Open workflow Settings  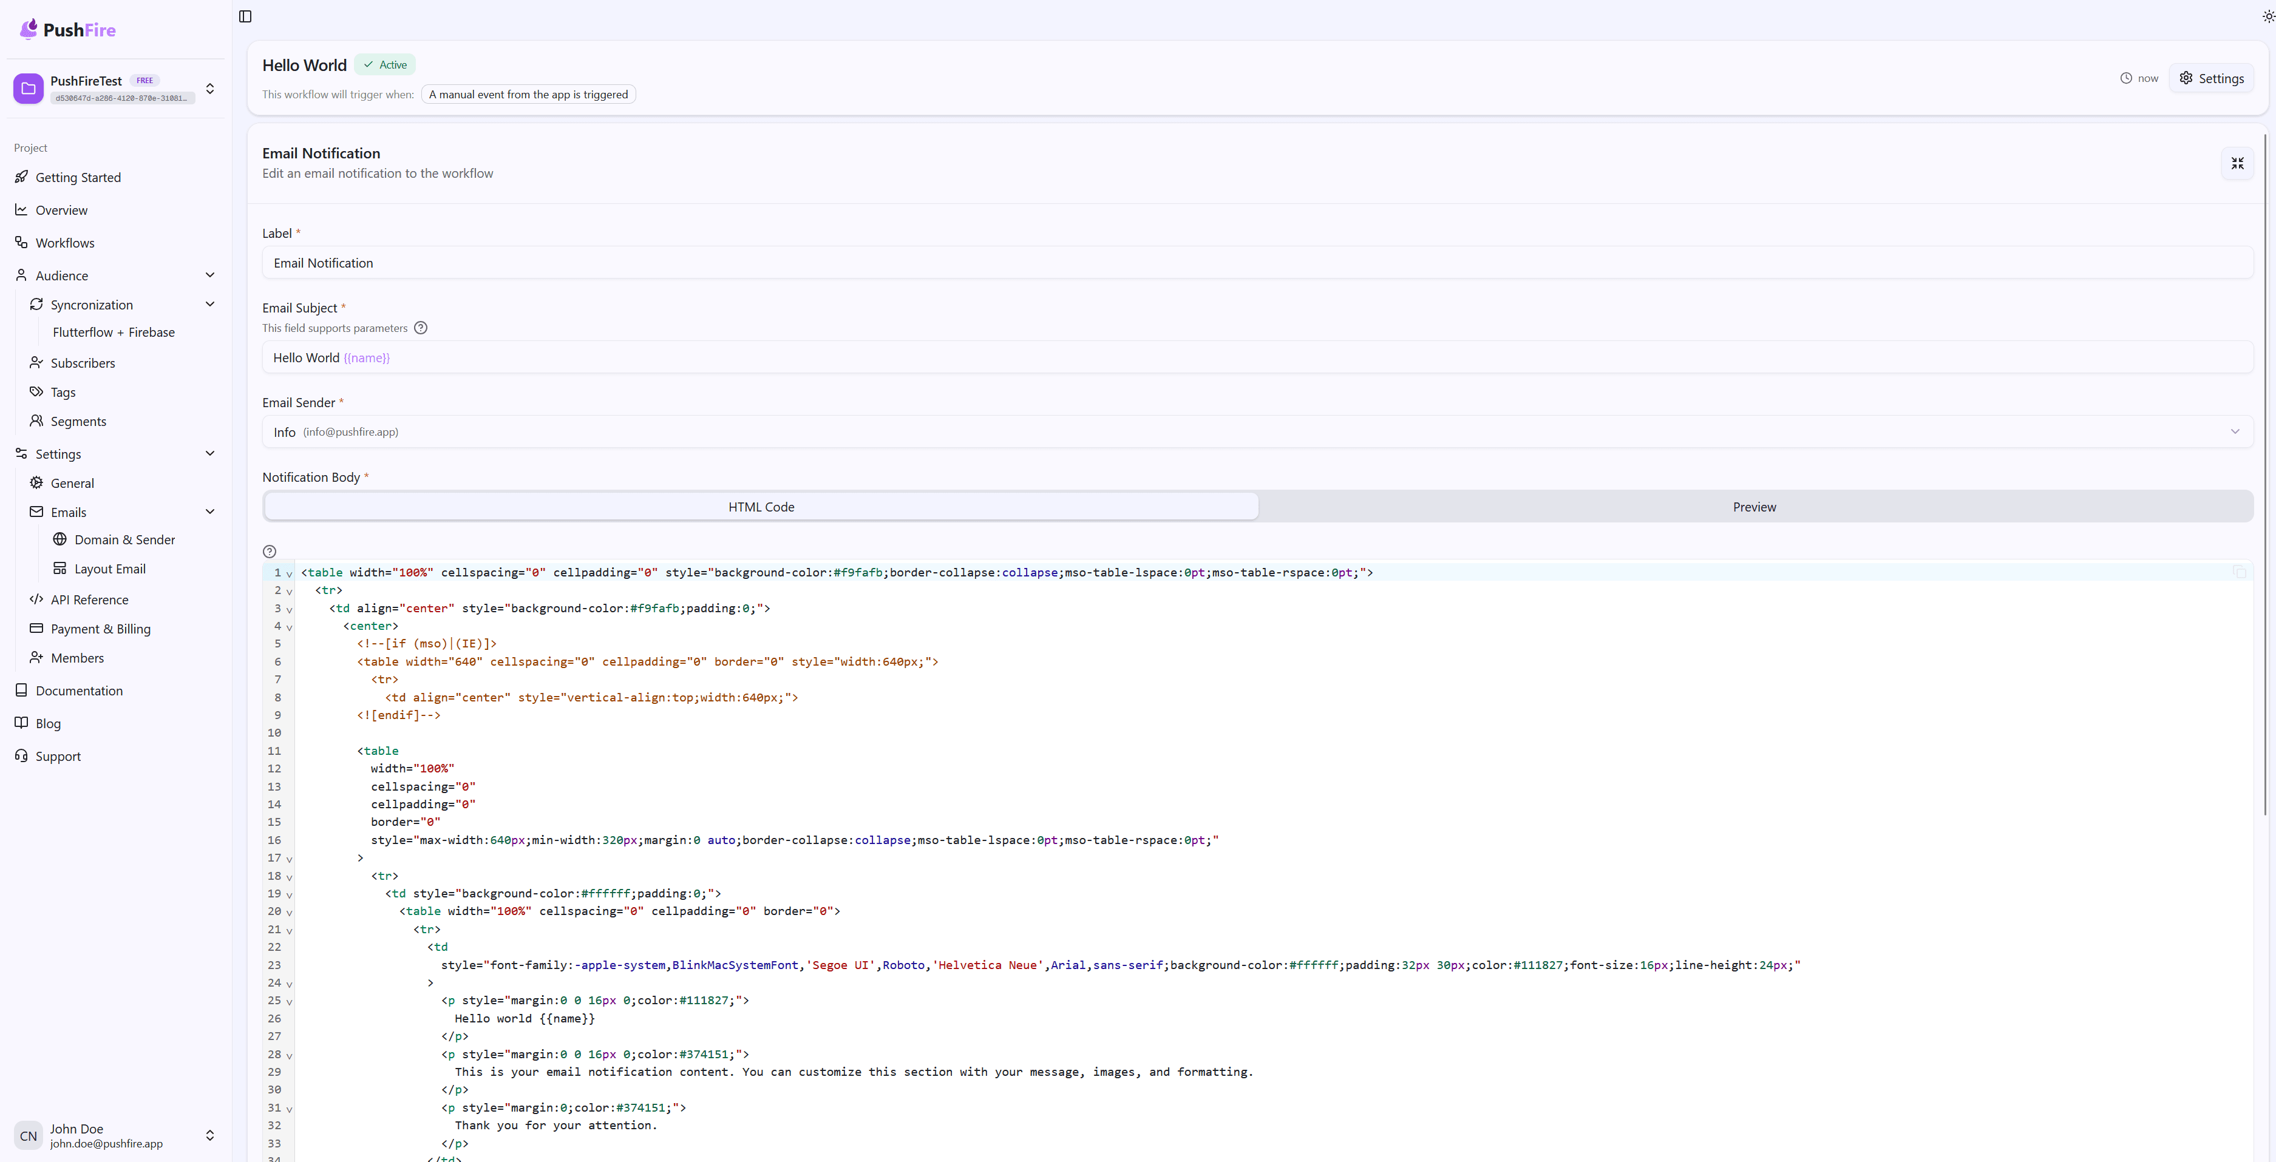coord(2212,78)
